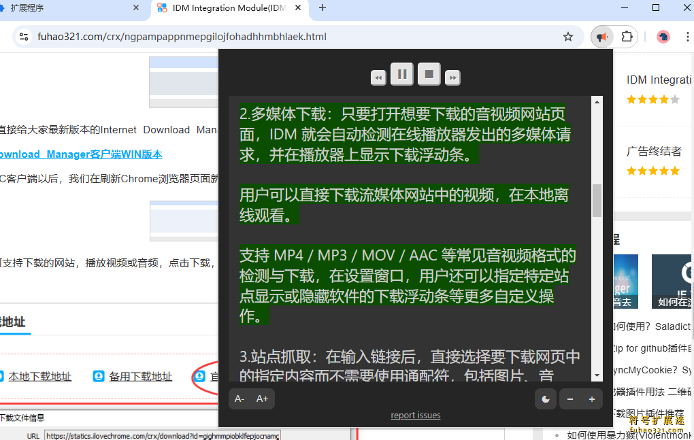694x440 pixels.
Task: Click the reader panel scrollbar thumb
Action: (x=597, y=201)
